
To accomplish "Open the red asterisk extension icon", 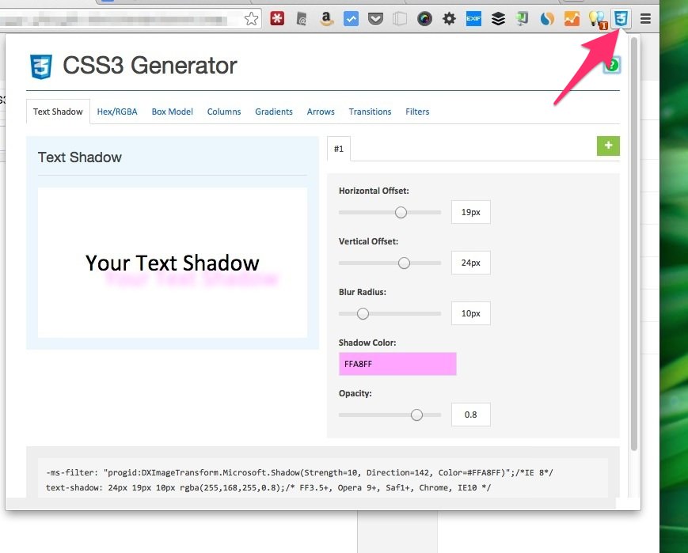I will 277,18.
